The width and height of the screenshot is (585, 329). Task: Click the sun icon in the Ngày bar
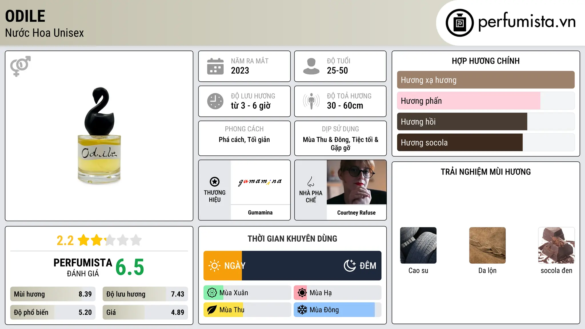pos(214,266)
